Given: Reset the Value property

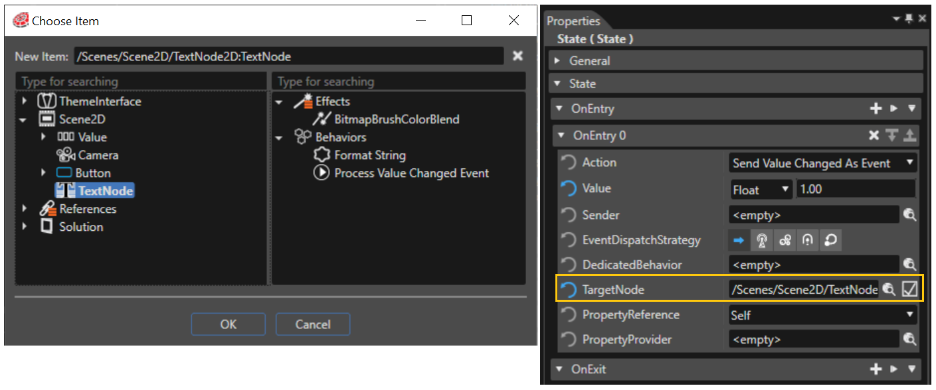Looking at the screenshot, I should tap(569, 188).
